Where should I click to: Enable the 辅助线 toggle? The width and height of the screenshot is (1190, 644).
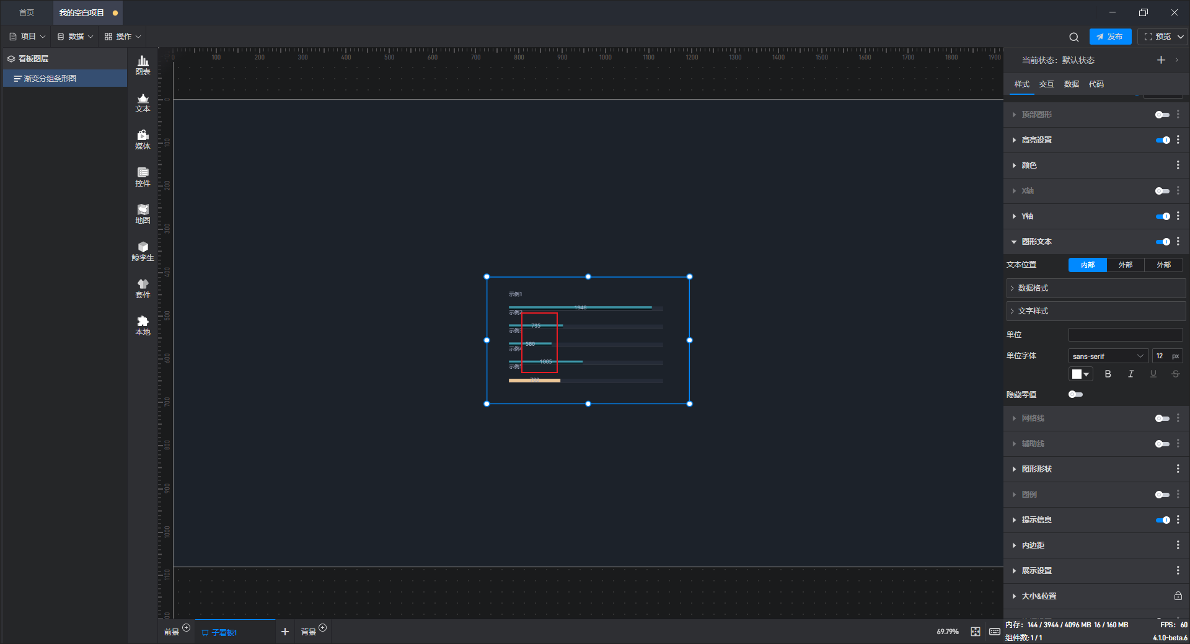coord(1162,444)
